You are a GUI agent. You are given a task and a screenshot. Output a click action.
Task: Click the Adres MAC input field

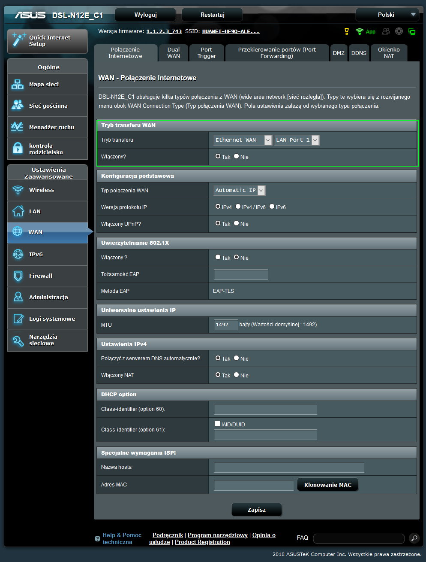click(x=254, y=485)
